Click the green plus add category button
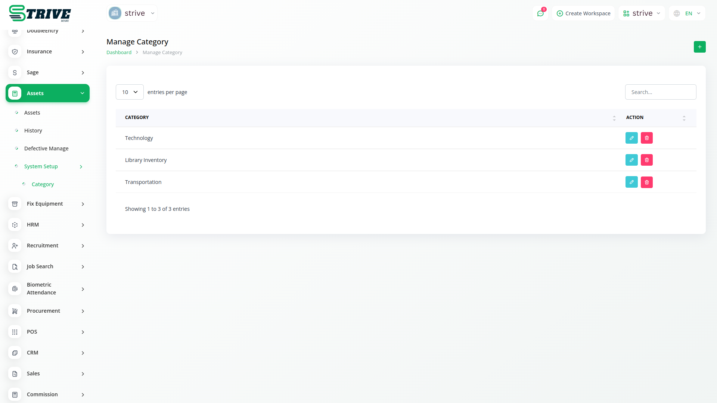Image resolution: width=717 pixels, height=403 pixels. 699,47
